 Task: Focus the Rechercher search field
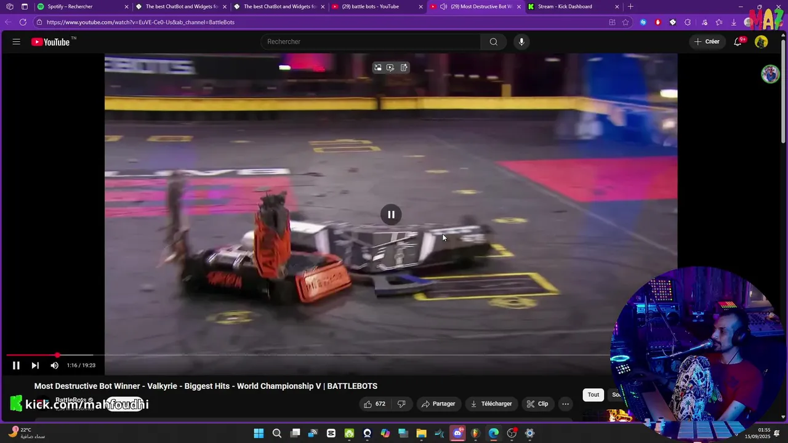(371, 42)
